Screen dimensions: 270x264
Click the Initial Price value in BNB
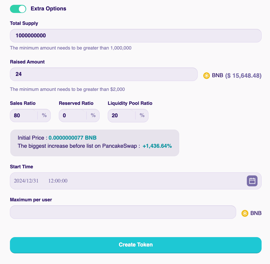pyautogui.click(x=73, y=138)
